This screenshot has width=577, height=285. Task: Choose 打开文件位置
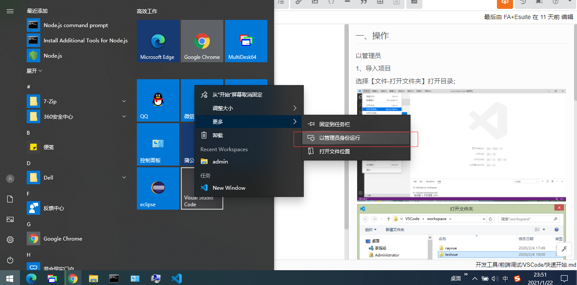(x=356, y=152)
